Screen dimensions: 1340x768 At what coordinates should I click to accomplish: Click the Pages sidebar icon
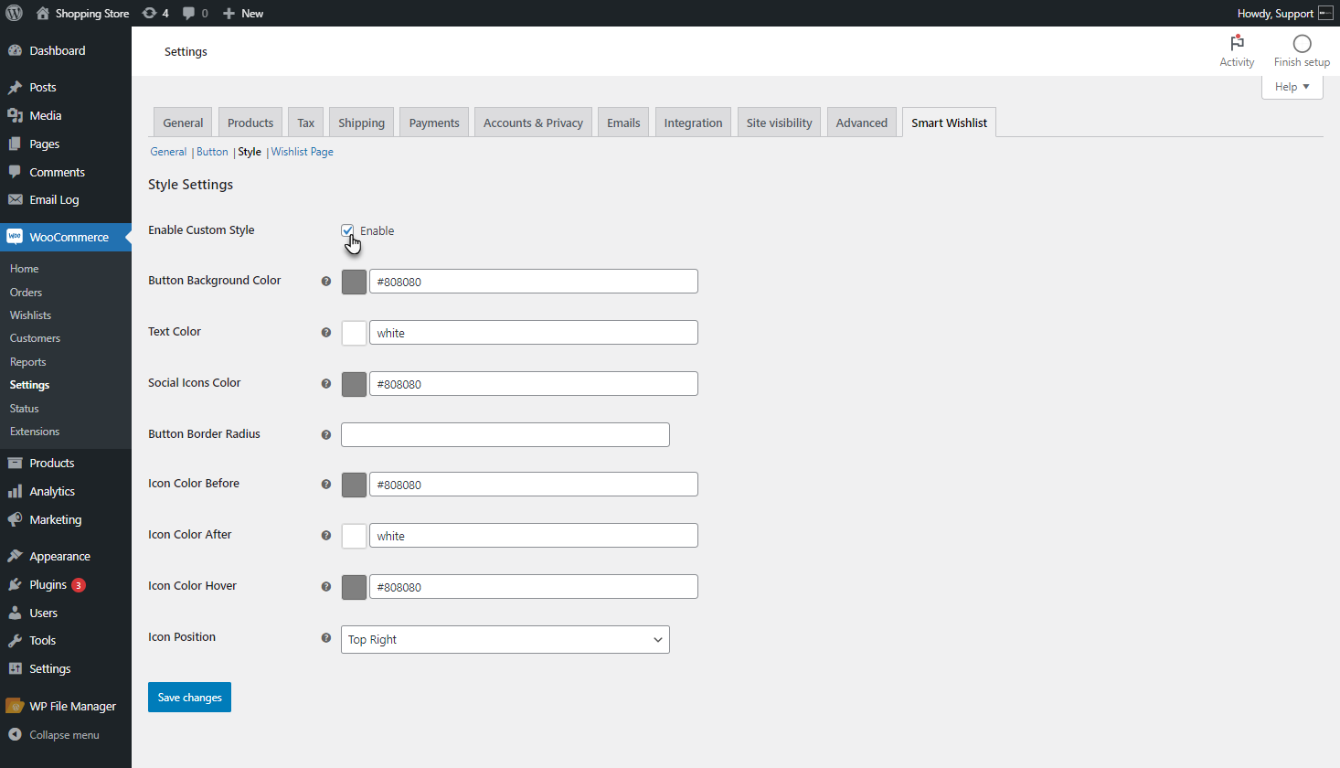click(15, 144)
